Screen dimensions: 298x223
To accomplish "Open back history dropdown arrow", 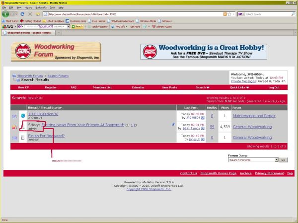I will click(x=16, y=14).
